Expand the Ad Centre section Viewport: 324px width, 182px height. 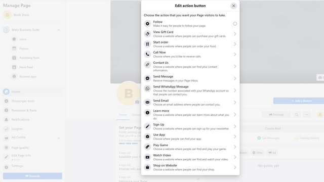point(59,138)
